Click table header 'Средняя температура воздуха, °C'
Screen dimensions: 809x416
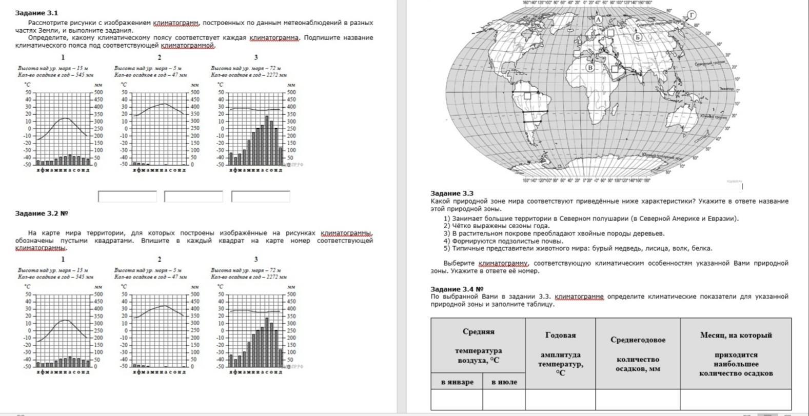tap(478, 346)
